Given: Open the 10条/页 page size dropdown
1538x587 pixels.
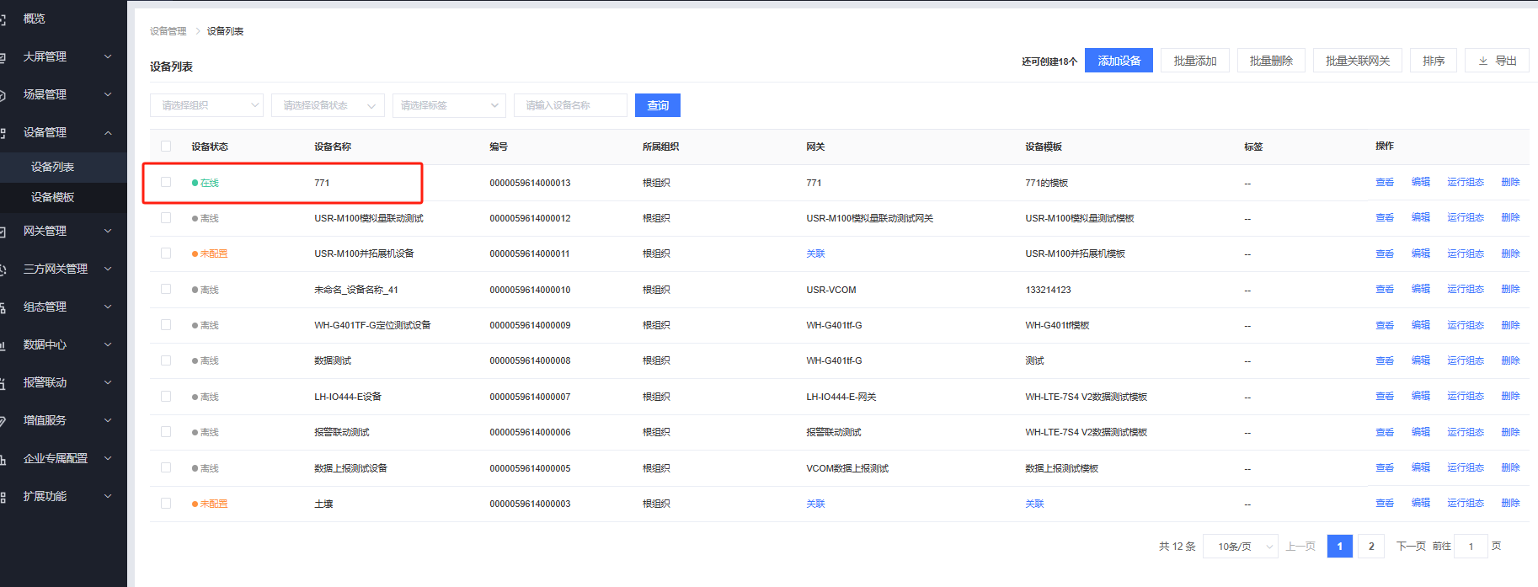Looking at the screenshot, I should tap(1240, 547).
